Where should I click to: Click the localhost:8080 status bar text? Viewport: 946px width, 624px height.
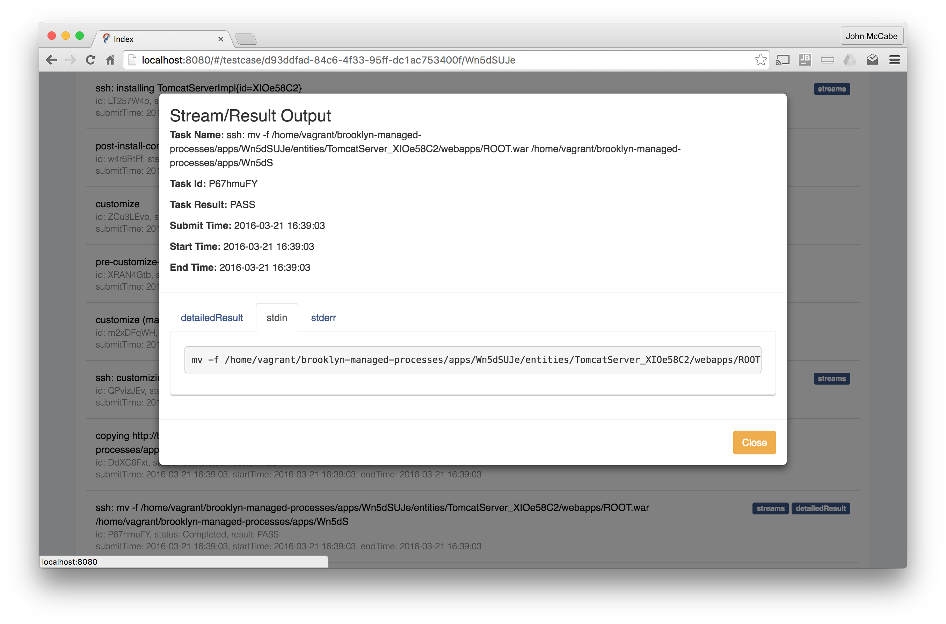point(70,562)
